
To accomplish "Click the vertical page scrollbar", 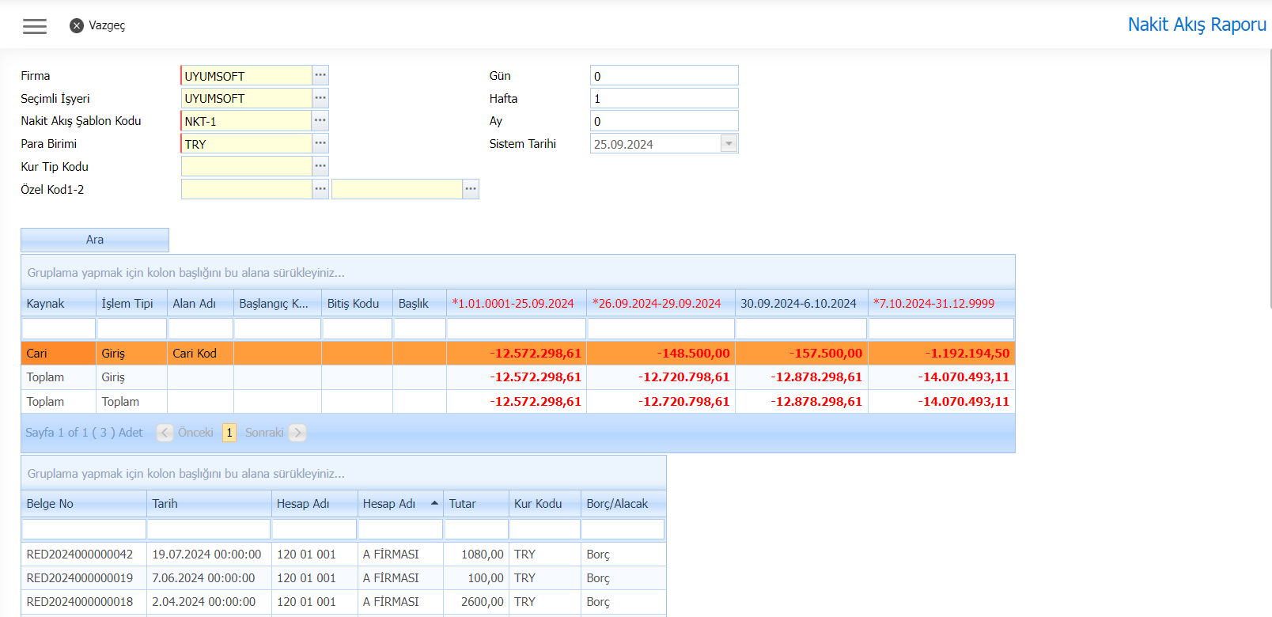I will pyautogui.click(x=1269, y=178).
